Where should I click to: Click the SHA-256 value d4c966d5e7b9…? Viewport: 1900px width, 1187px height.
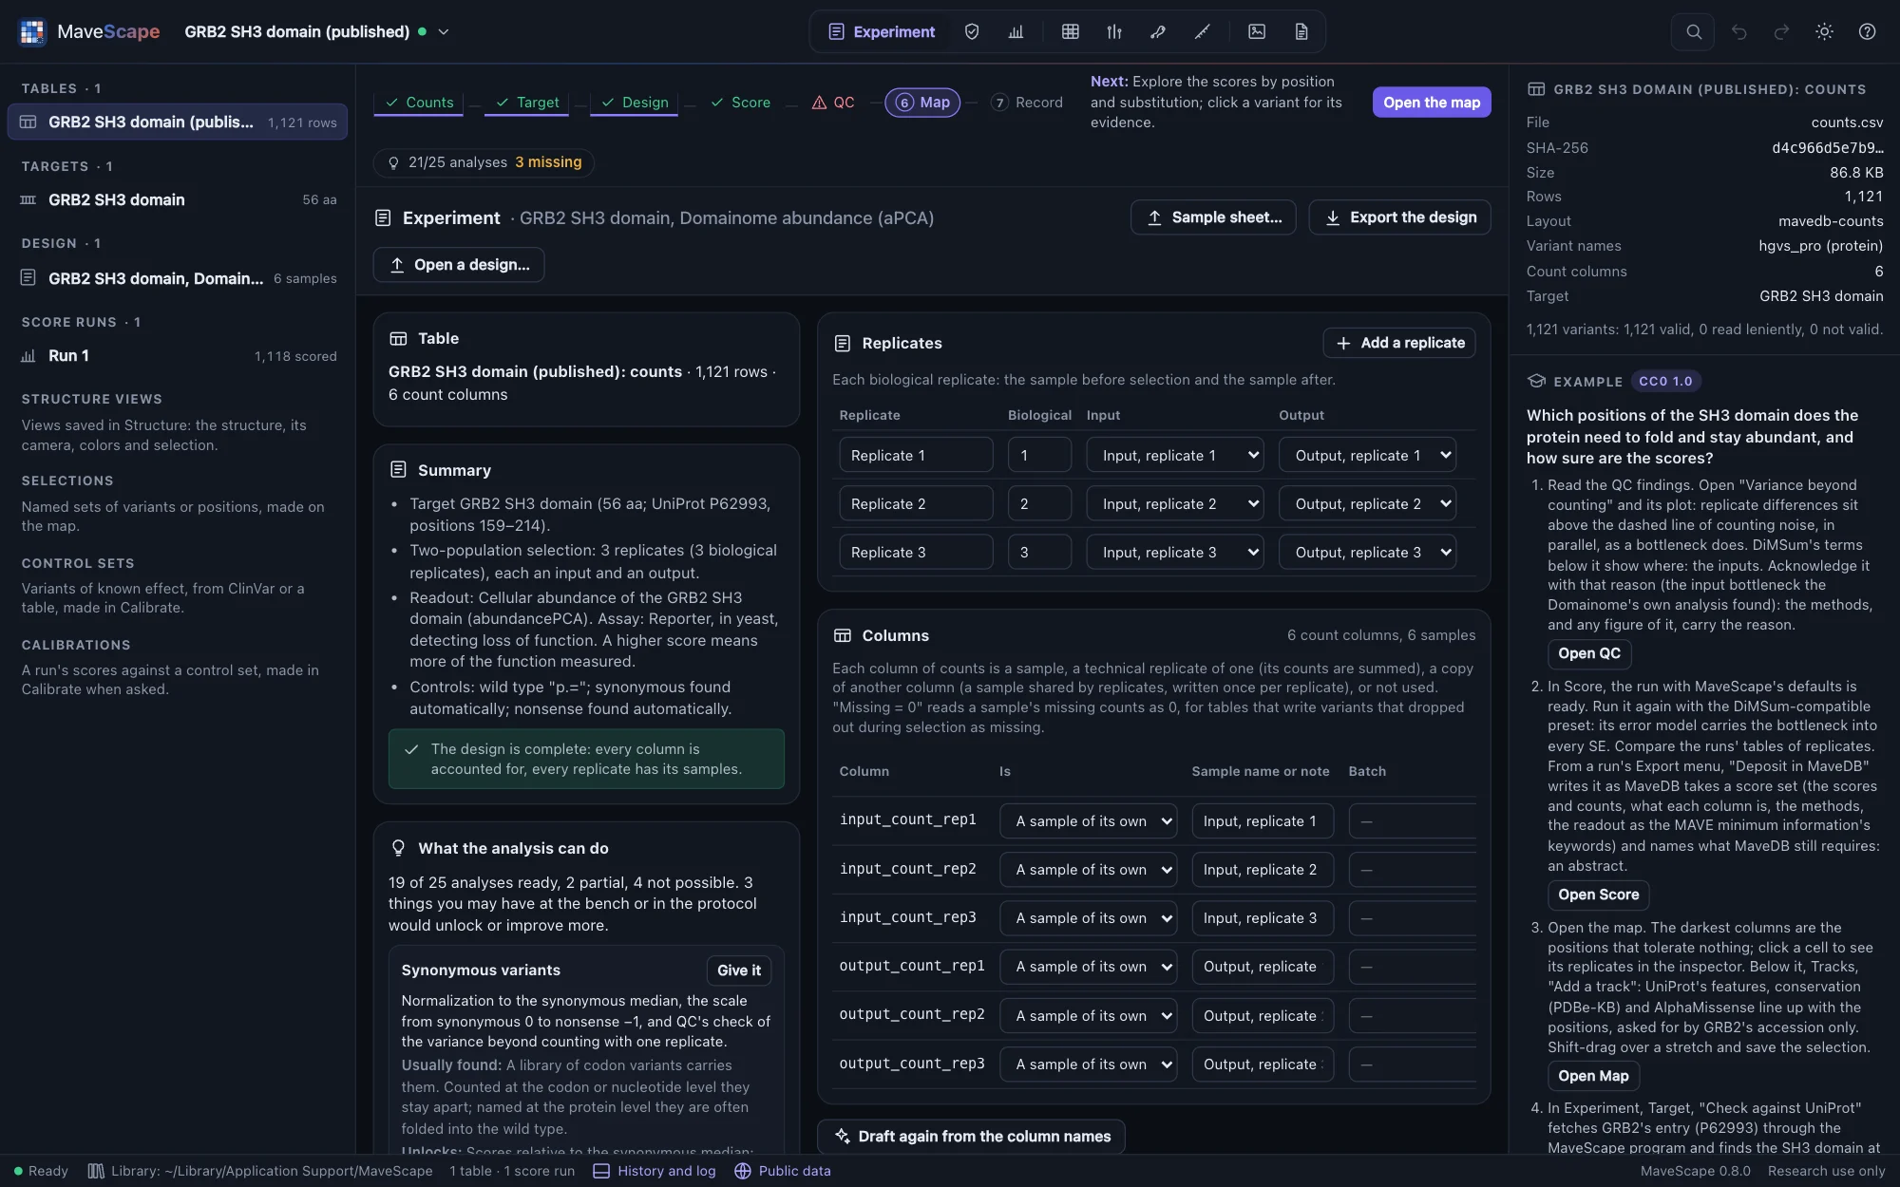pyautogui.click(x=1827, y=147)
